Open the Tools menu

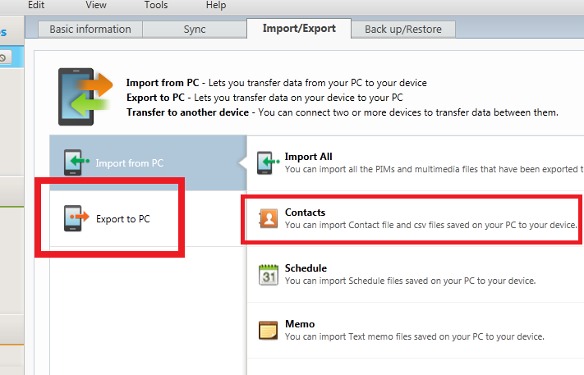[155, 5]
